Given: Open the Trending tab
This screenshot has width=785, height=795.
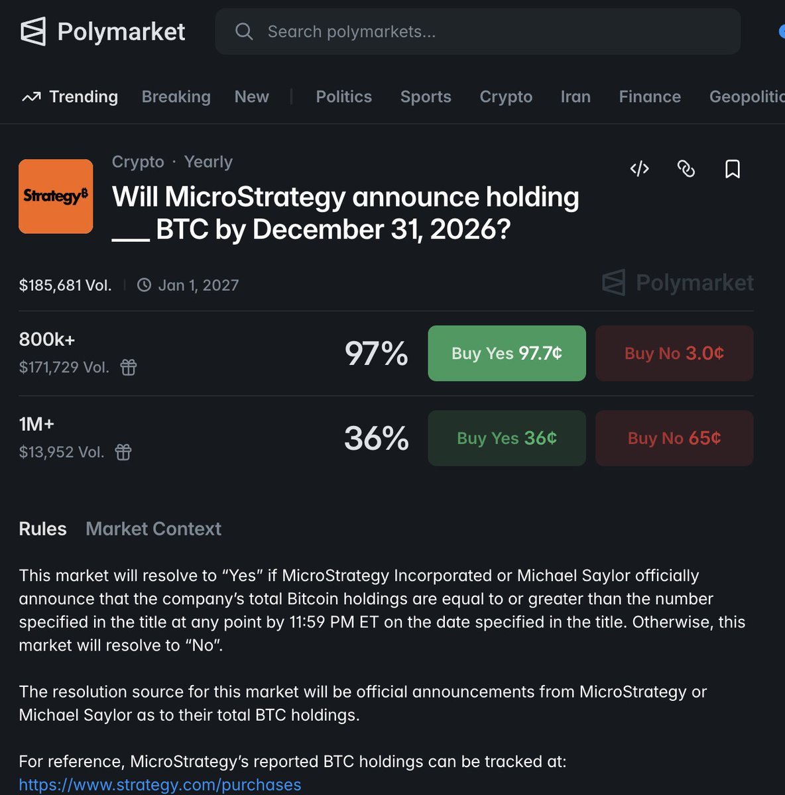Looking at the screenshot, I should tap(70, 97).
